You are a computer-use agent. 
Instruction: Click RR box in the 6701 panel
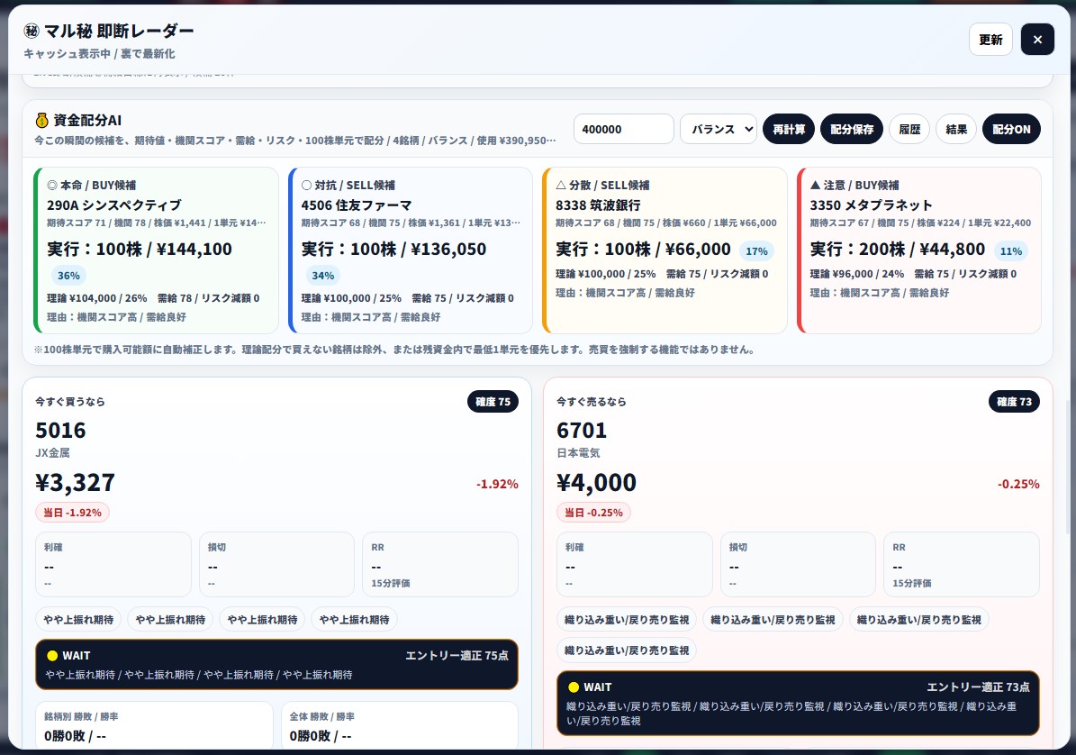coord(962,564)
